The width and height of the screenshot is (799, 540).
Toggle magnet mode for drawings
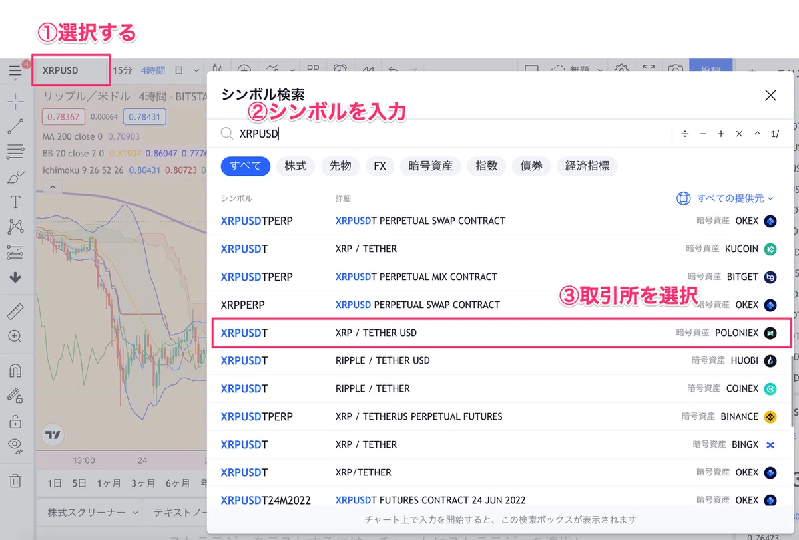click(x=15, y=370)
